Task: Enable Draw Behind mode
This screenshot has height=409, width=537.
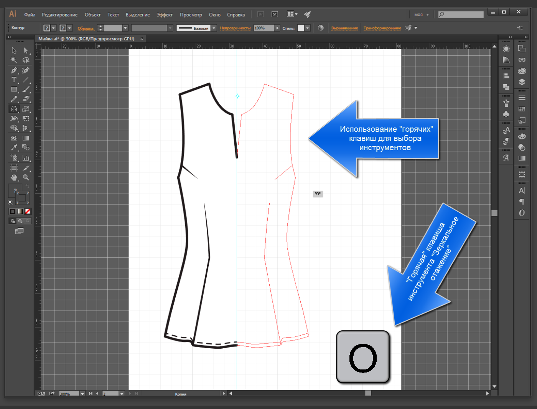Action: click(20, 221)
